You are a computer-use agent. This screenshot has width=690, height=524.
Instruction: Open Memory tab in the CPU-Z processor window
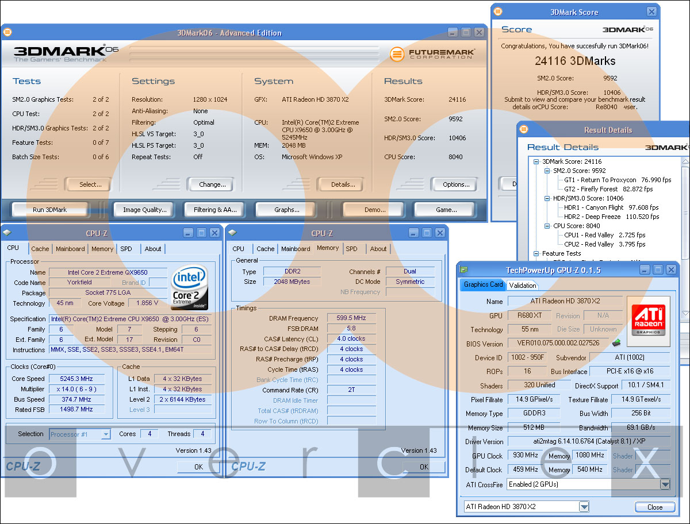[x=102, y=249]
